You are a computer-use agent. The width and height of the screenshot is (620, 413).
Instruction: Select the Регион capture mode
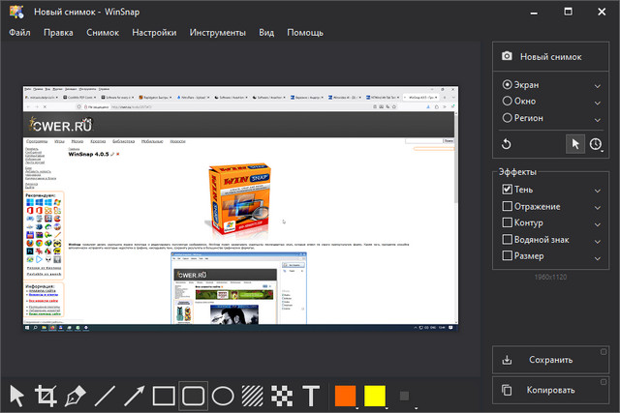522,118
